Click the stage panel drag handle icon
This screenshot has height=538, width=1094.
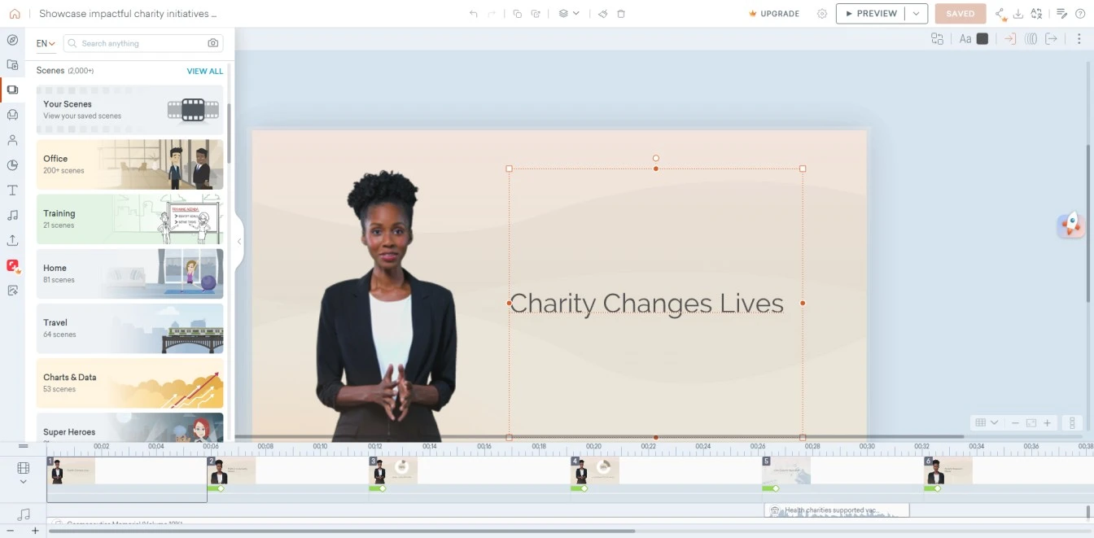click(1073, 422)
